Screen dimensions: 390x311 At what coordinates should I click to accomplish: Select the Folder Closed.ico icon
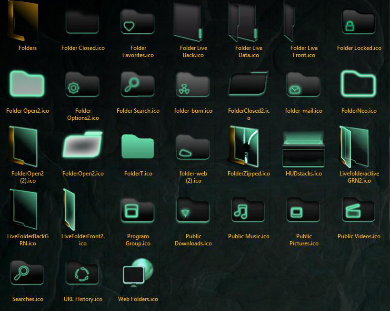82,22
